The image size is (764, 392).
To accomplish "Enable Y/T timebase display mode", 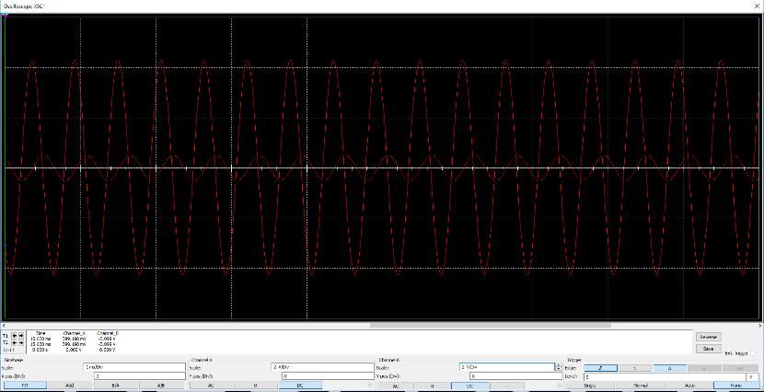I will 24,386.
